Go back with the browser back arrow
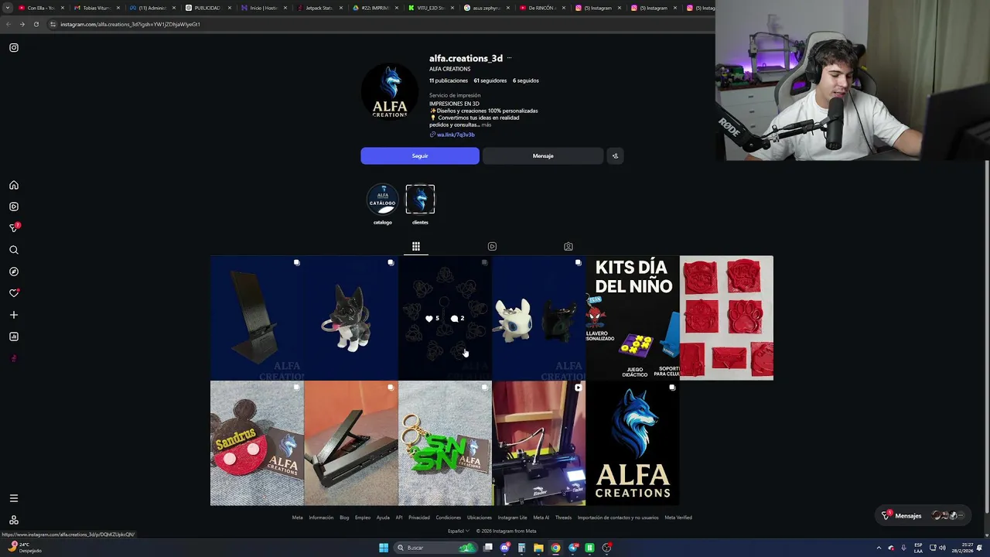 coord(8,24)
